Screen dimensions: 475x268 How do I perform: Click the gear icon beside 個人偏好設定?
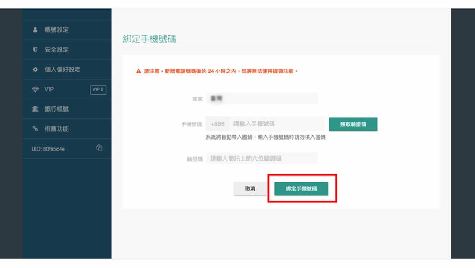coord(35,70)
